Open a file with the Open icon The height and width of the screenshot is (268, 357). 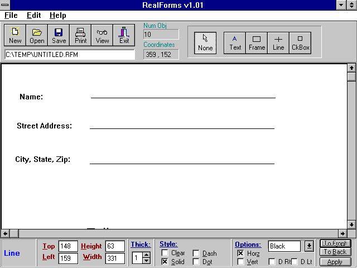[37, 35]
